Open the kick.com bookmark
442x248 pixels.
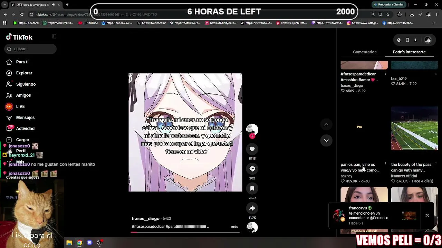(x=26, y=23)
